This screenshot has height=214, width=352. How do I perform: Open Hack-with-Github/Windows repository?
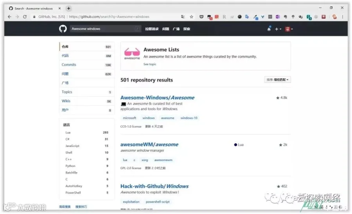pos(154,186)
